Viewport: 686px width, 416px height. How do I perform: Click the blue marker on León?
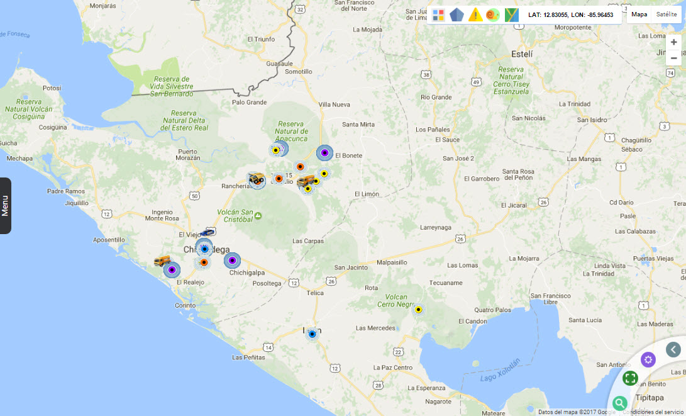[x=312, y=334]
